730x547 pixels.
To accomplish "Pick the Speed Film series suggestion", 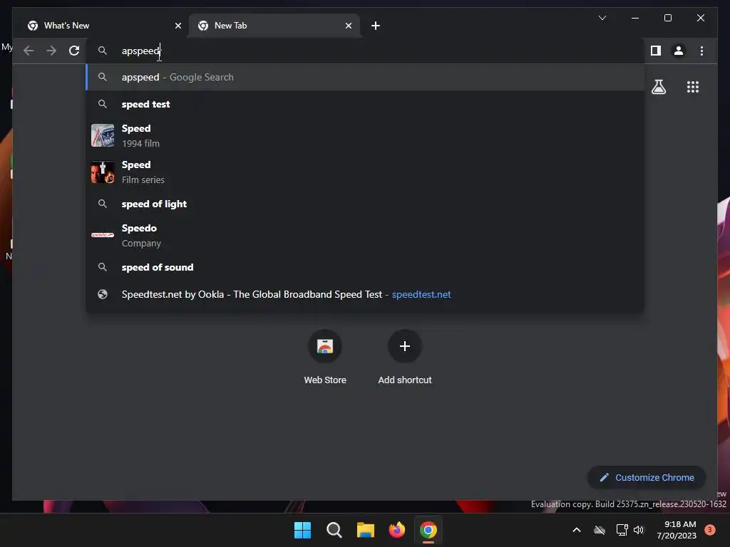I will click(366, 172).
